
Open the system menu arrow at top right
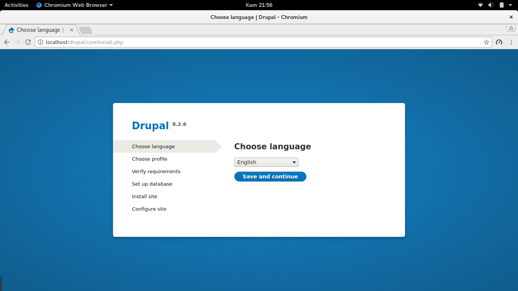(511, 5)
